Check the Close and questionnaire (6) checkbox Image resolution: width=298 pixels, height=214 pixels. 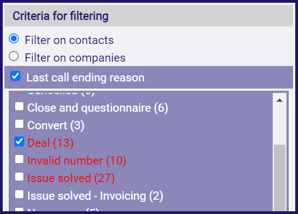(x=19, y=106)
